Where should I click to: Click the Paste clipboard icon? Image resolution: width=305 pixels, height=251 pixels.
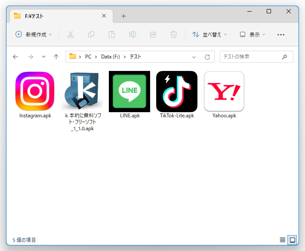click(112, 34)
